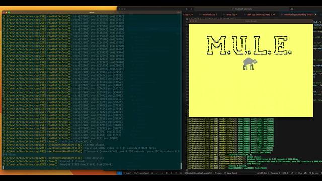Click terminal line 'Channel 0 closed.'

pyautogui.click(x=72, y=161)
